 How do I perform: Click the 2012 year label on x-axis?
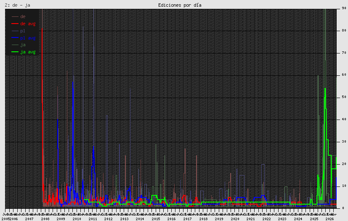[108, 219]
